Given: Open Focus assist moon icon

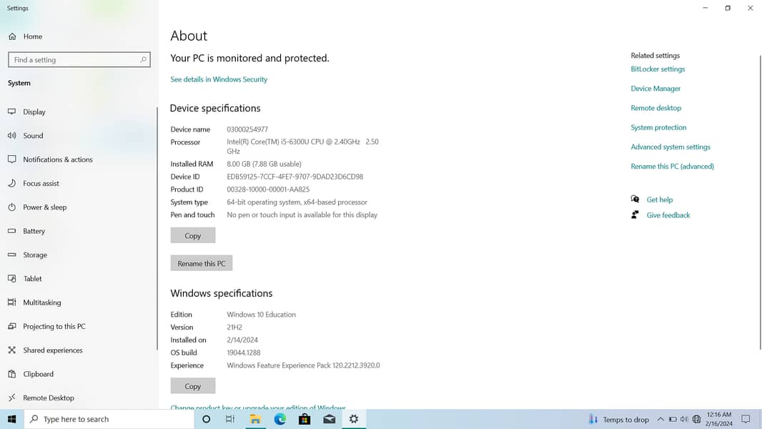Looking at the screenshot, I should (12, 184).
